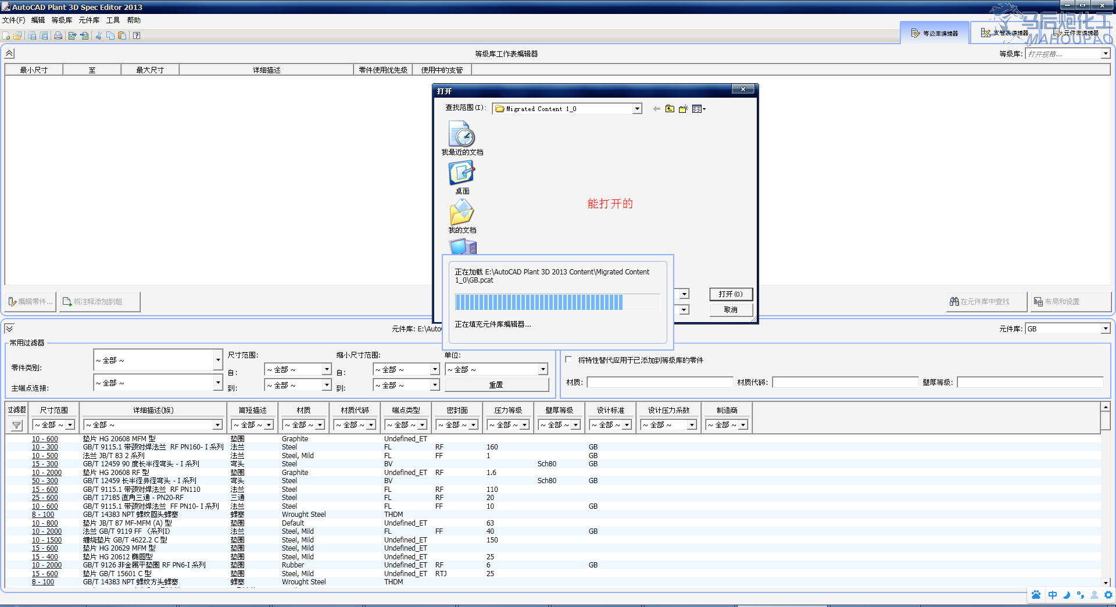Image resolution: width=1116 pixels, height=607 pixels.
Task: Click the Export to Excel toolbar icon
Action: click(72, 35)
